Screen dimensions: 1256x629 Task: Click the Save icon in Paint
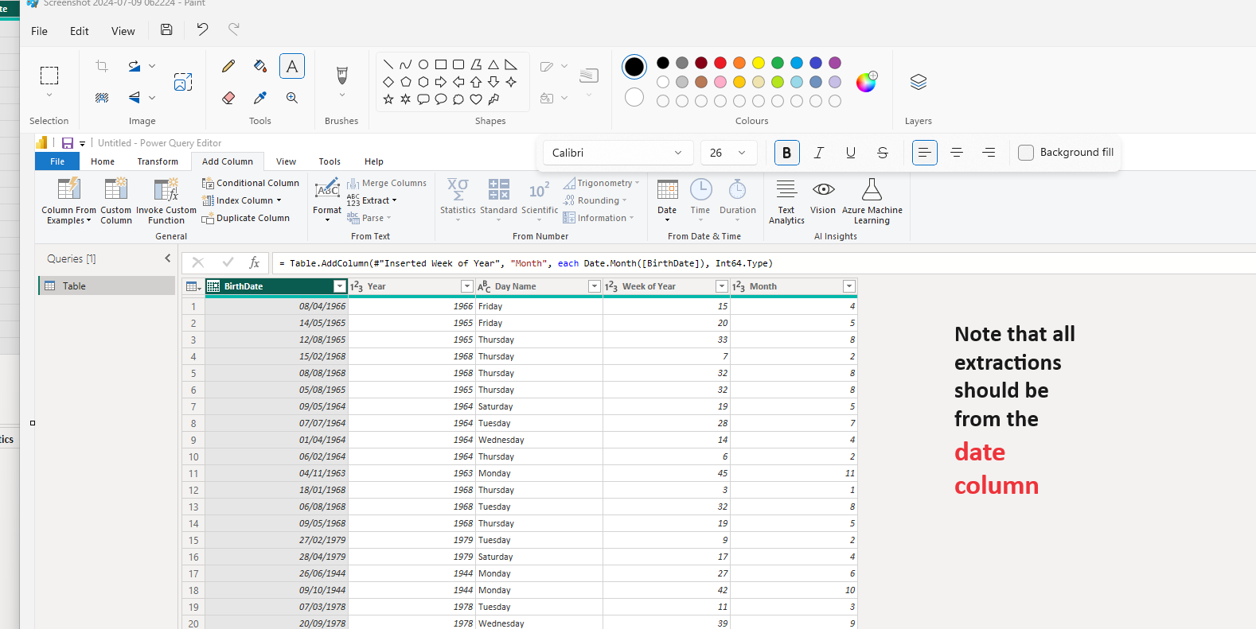166,29
